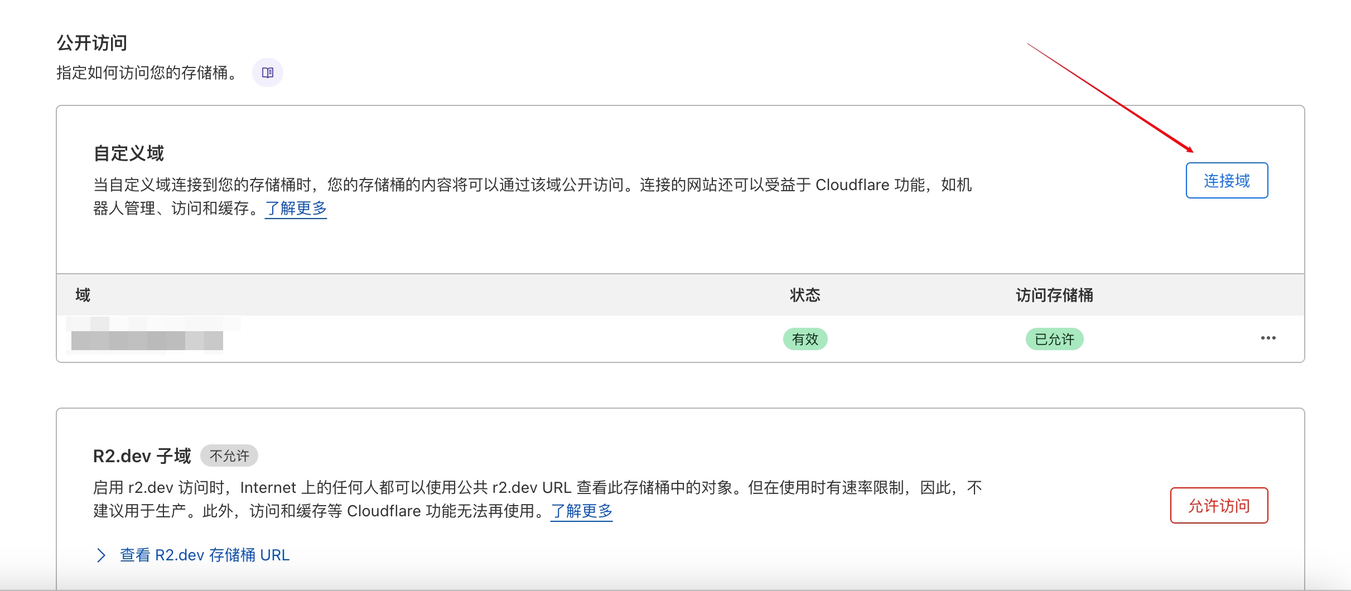
Task: Select the blurred custom domain entry
Action: click(145, 338)
